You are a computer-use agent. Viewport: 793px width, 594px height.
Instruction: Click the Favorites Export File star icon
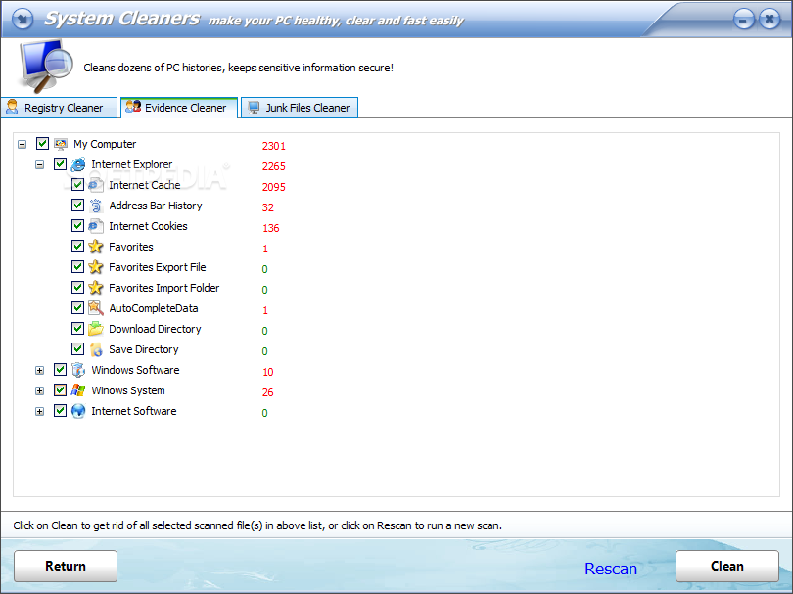click(96, 267)
